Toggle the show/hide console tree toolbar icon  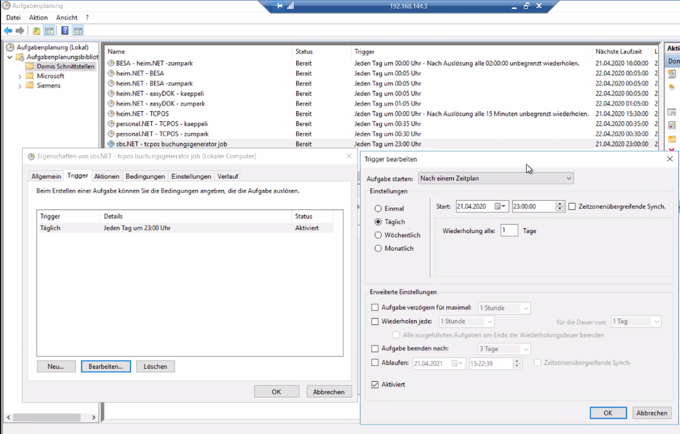tap(49, 31)
